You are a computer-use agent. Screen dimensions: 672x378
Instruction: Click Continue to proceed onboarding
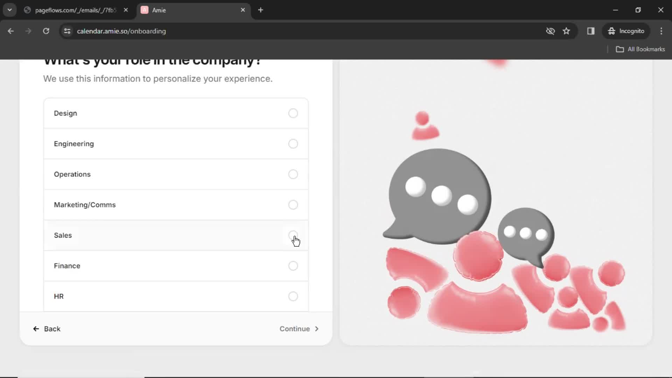(299, 329)
